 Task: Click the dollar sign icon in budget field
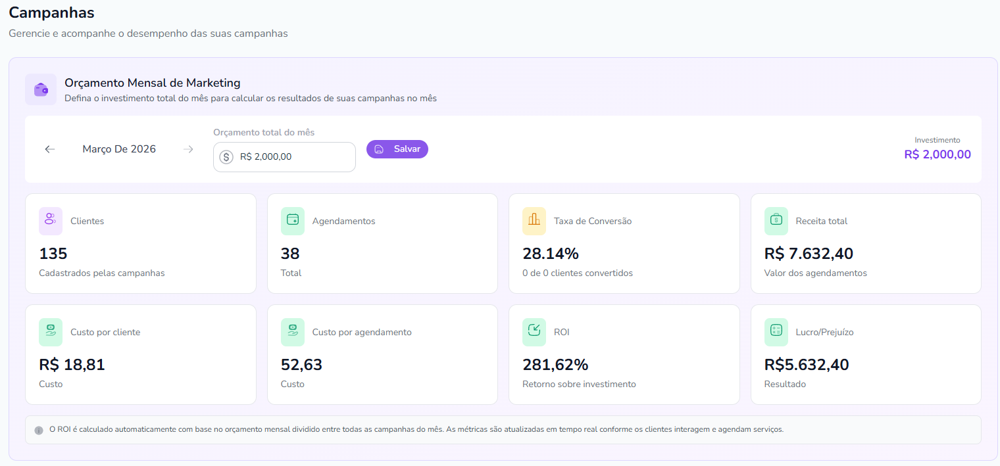226,157
